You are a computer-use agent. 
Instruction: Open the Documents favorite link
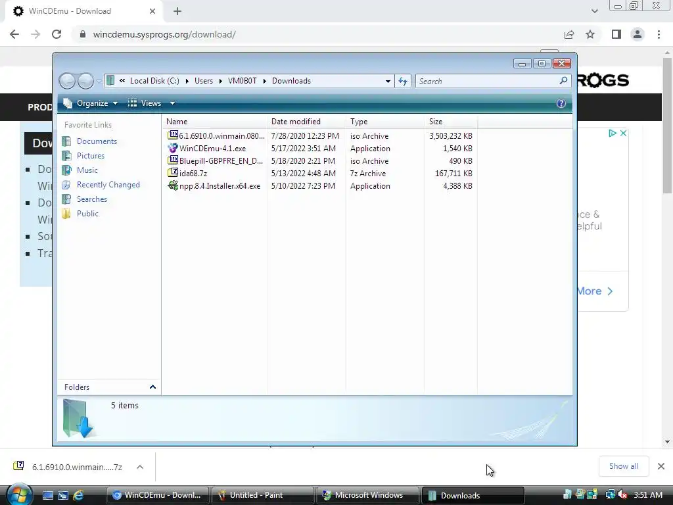coord(97,141)
